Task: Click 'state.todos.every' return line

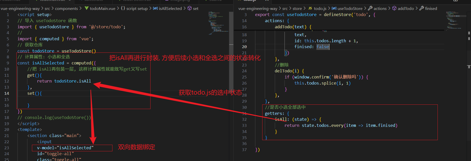Action: pyautogui.click(x=341, y=125)
